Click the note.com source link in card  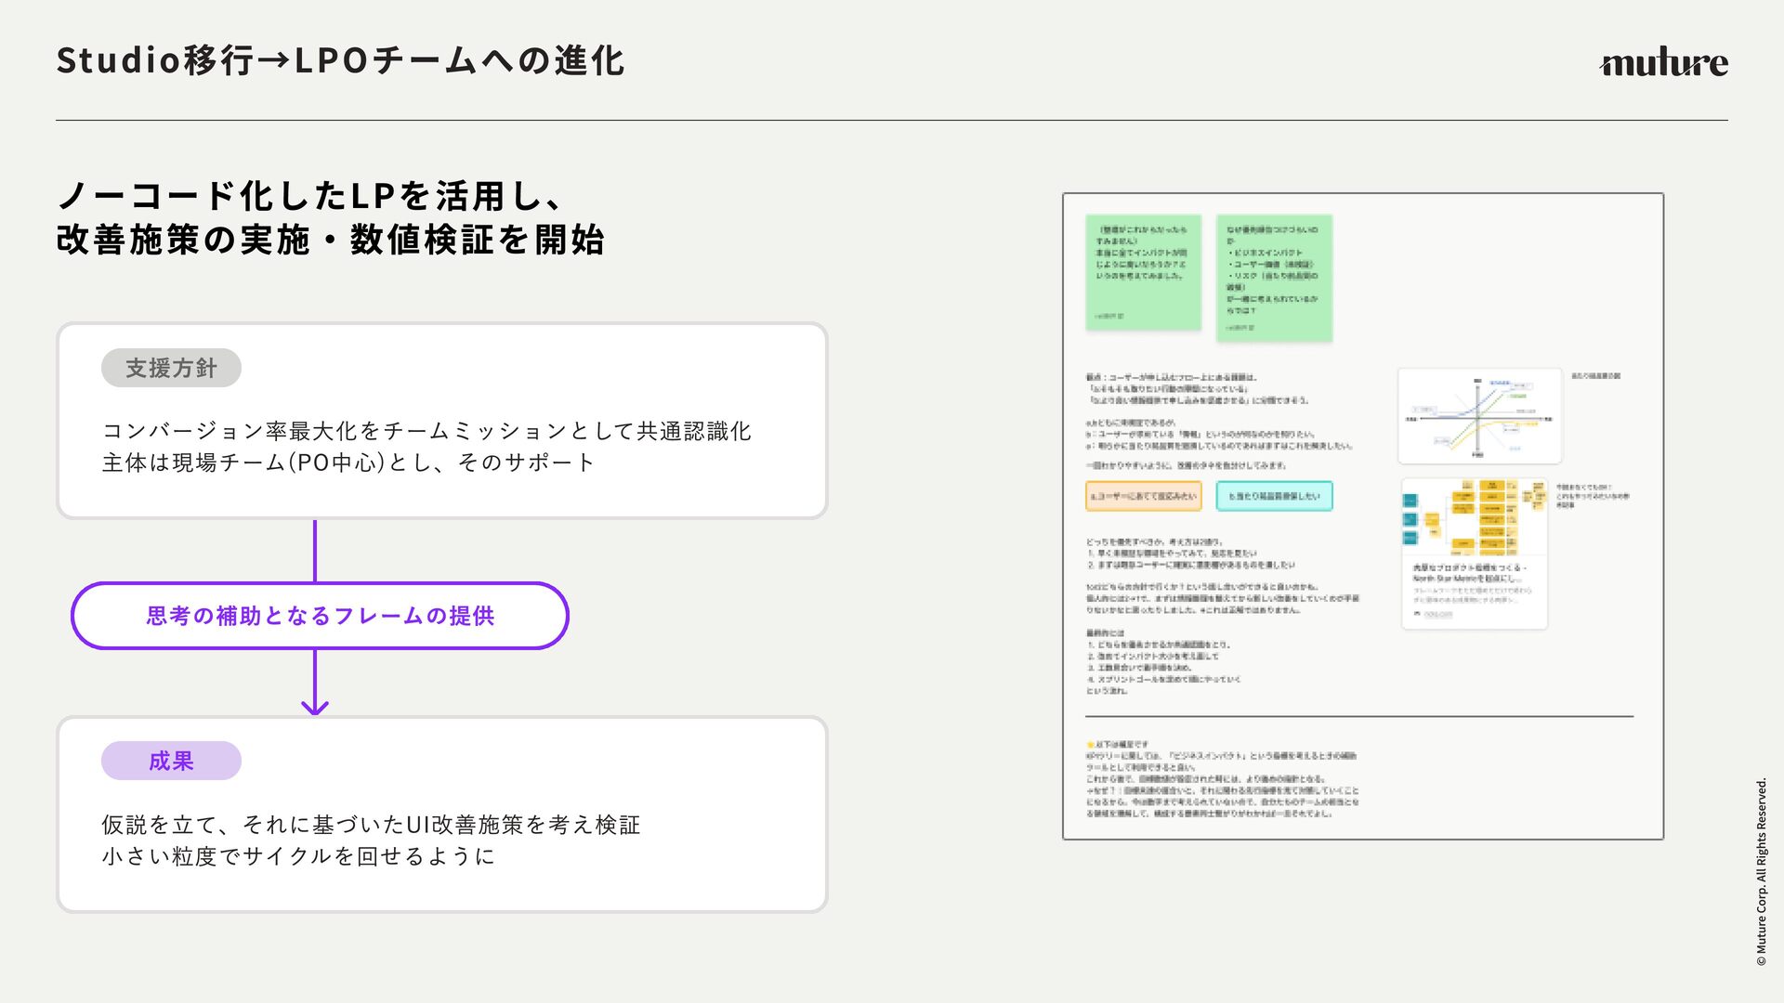click(x=1437, y=614)
